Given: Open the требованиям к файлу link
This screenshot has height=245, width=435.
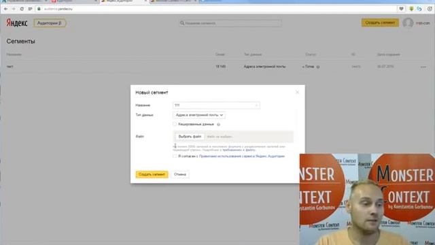Looking at the screenshot, I should [239, 150].
